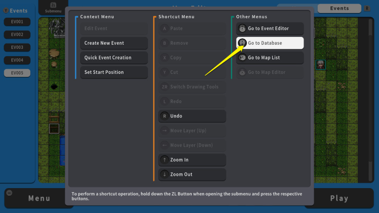Open event EV004
Screen dimensions: 379x213
click(17, 60)
